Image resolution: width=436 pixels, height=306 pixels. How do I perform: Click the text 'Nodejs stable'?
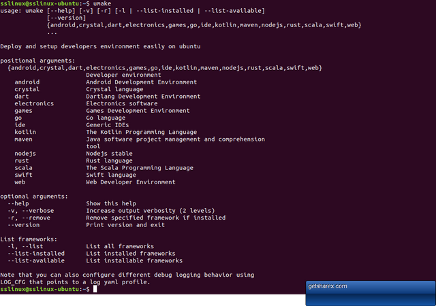[109, 154]
